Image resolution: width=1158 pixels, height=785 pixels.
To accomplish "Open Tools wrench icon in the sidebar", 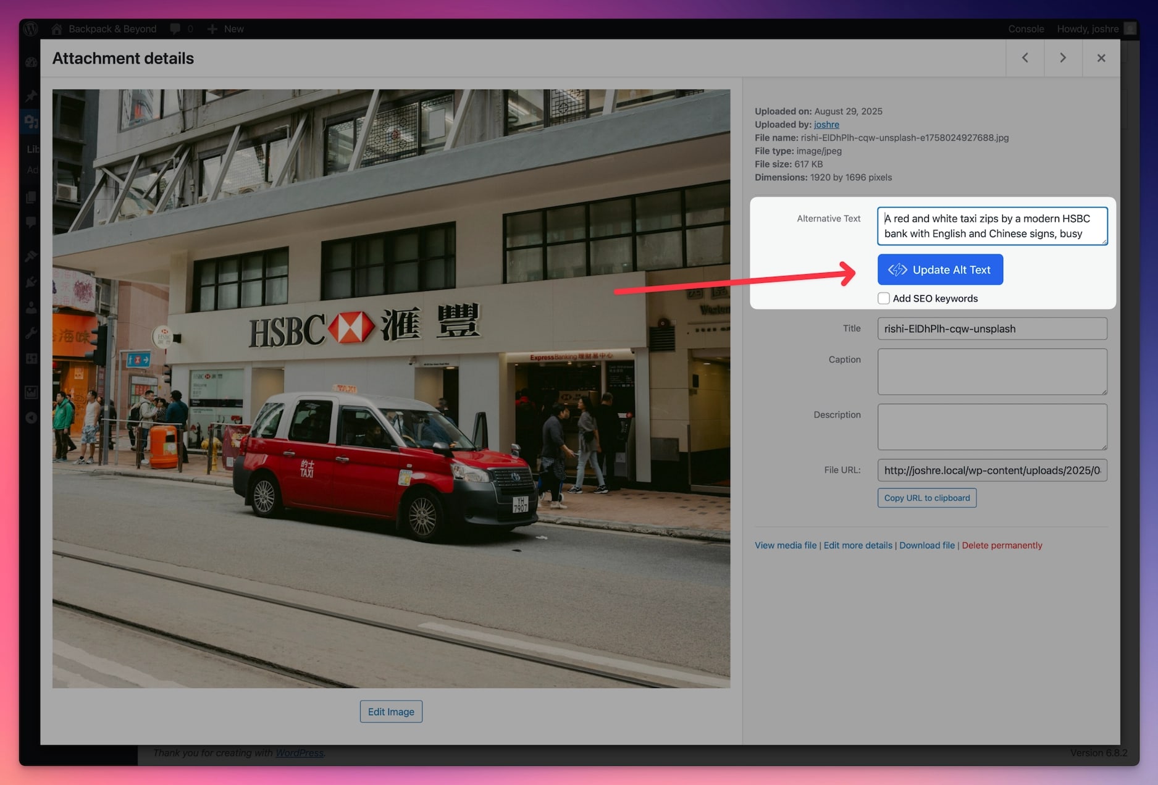I will (x=31, y=334).
